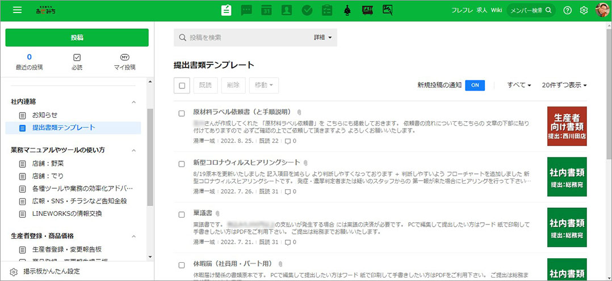Click the help question mark icon
612x281 pixels.
tap(567, 10)
